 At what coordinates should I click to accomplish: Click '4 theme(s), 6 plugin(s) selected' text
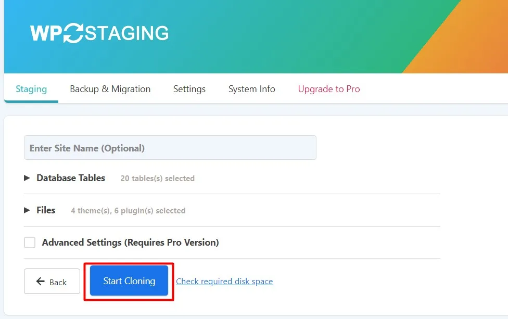click(128, 211)
